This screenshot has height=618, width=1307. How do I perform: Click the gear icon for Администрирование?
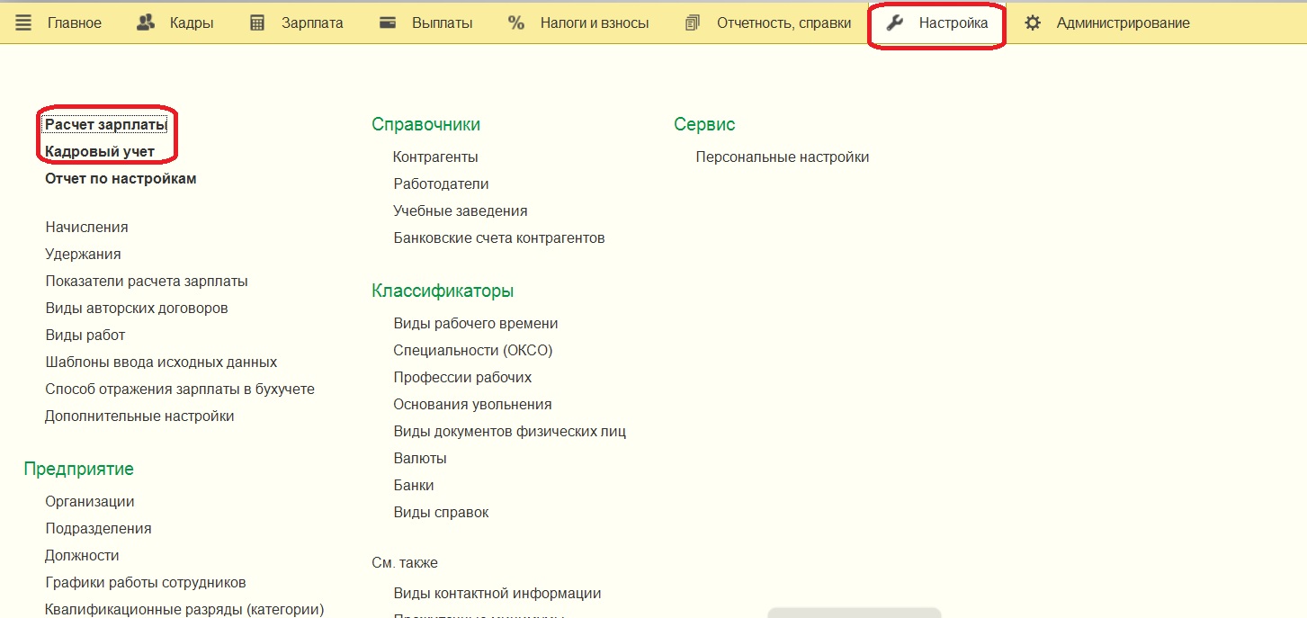click(1033, 23)
